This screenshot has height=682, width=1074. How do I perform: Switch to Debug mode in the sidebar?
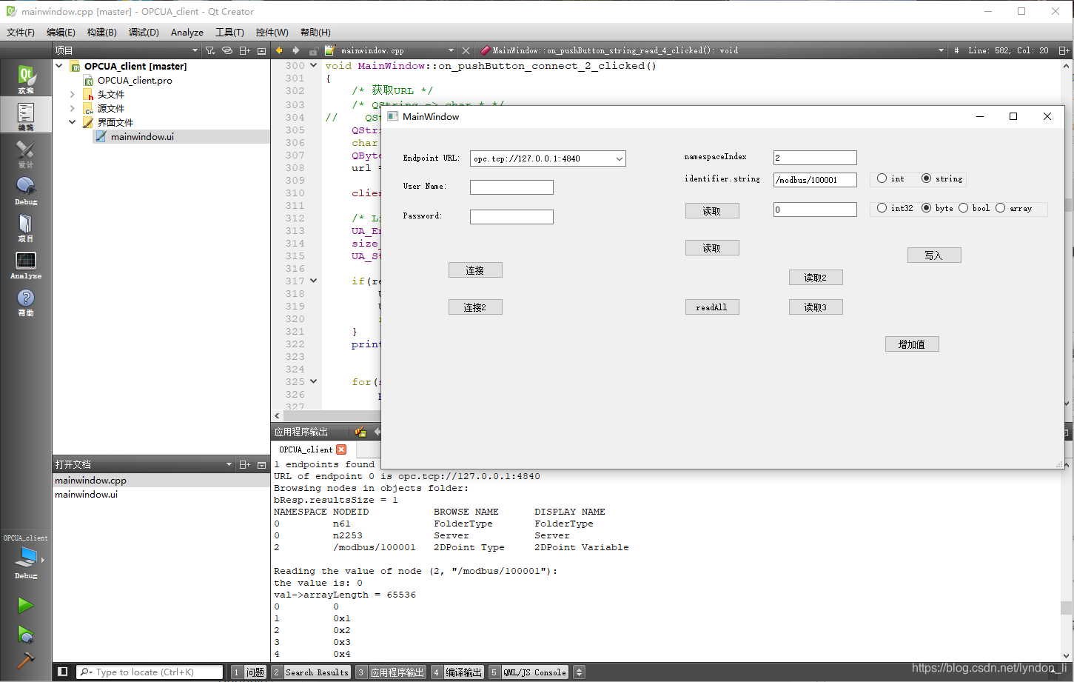click(26, 190)
